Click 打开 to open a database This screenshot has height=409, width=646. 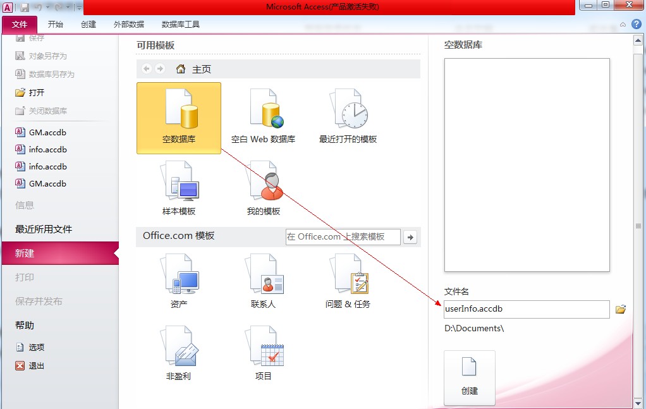click(x=30, y=93)
